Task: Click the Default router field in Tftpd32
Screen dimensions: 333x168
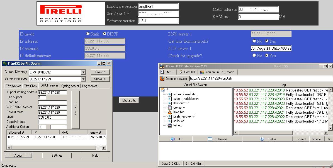Action: (x=52, y=113)
